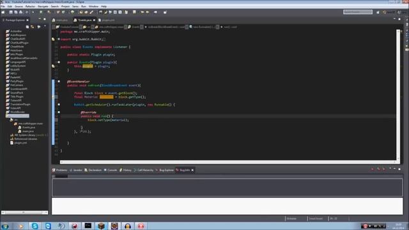The image size is (409, 230).
Task: Open the History tab
Action: click(126, 170)
